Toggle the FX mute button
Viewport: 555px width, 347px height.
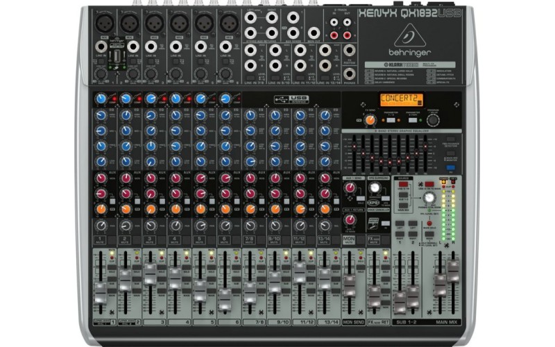click(x=374, y=240)
